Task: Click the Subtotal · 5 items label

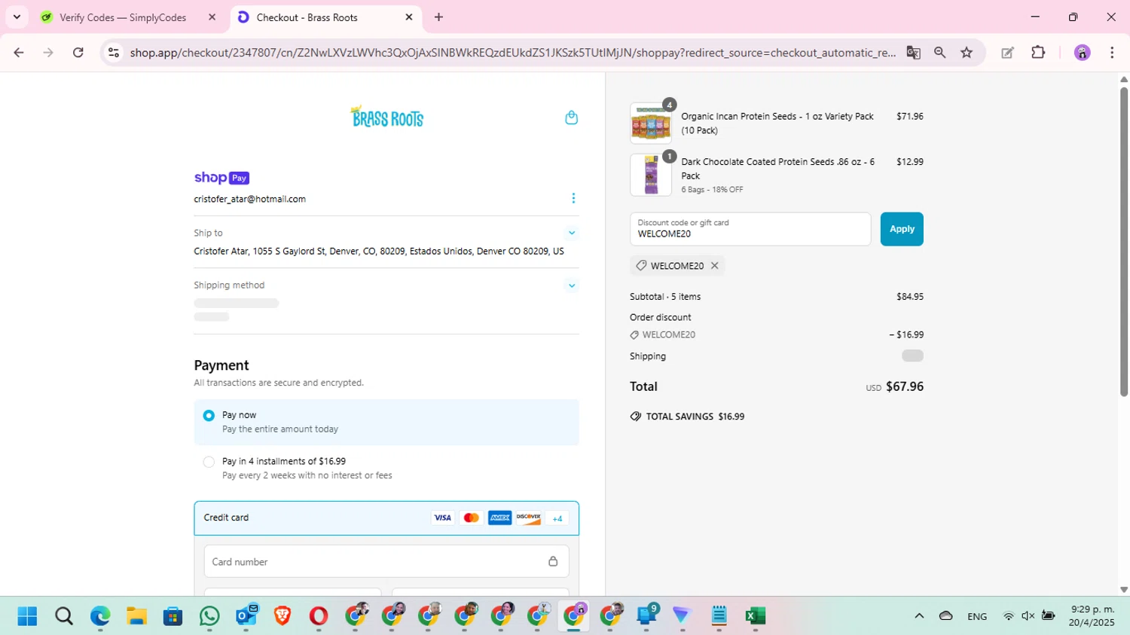Action: point(665,297)
